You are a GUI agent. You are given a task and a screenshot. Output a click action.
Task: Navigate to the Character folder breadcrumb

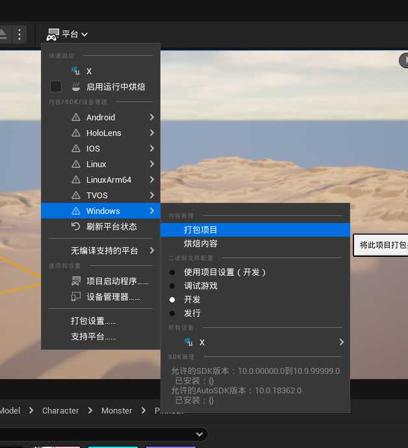[60, 411]
